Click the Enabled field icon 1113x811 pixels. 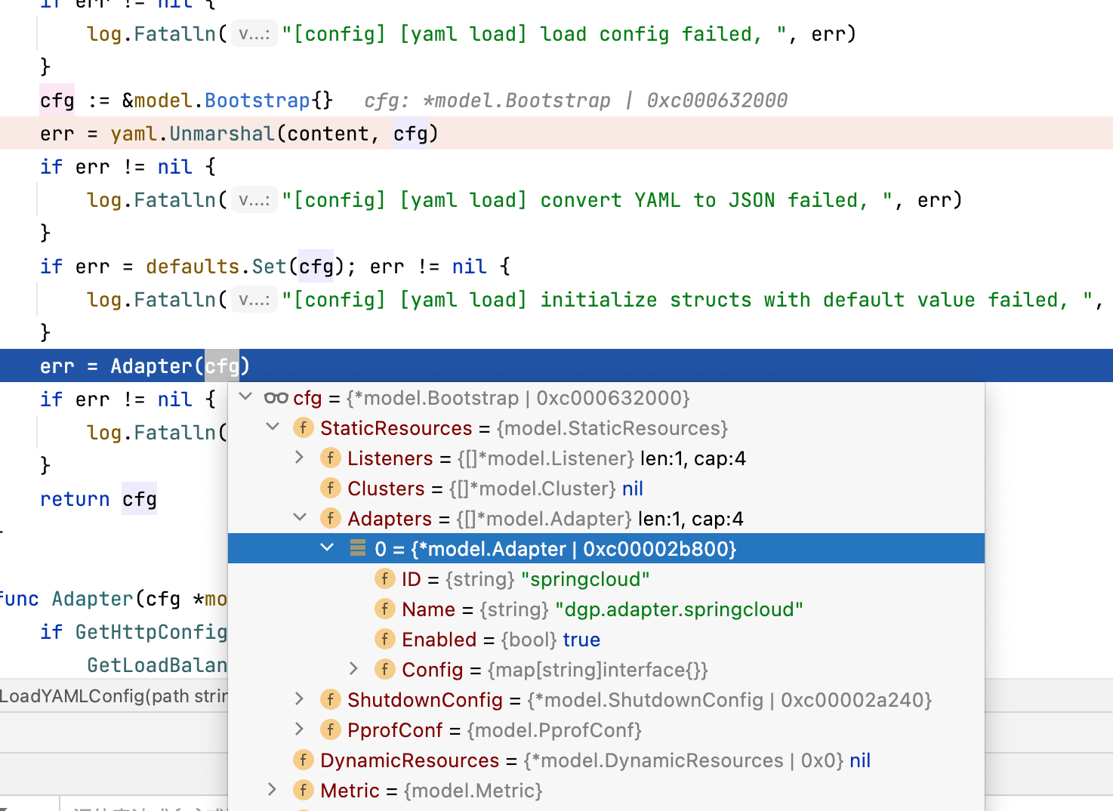click(x=385, y=640)
